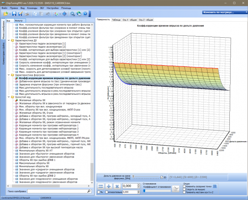The width and height of the screenshot is (248, 200).
Task: Switch to the 'Ось Z - общая' tab
Action: pyautogui.click(x=146, y=20)
